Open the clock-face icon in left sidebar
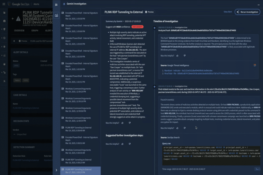This screenshot has width=263, height=175. tap(4, 38)
